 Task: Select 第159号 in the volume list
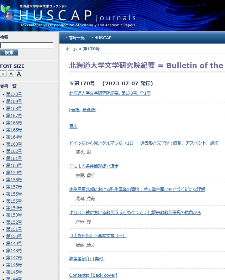coord(14,172)
